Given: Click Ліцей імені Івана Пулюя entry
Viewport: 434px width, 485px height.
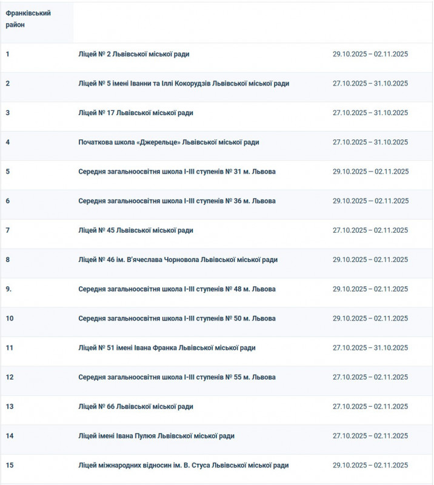Looking at the screenshot, I should pos(156,436).
